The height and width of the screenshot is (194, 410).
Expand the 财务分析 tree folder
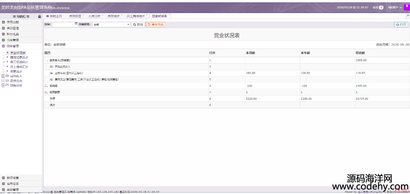click(3, 85)
